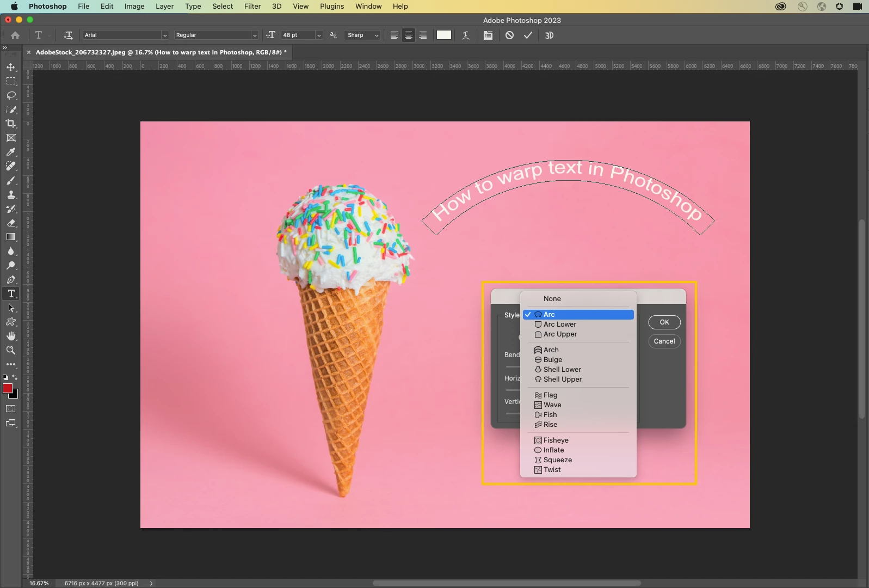This screenshot has height=588, width=869.
Task: Open the Create Warped Text option
Action: tap(466, 35)
